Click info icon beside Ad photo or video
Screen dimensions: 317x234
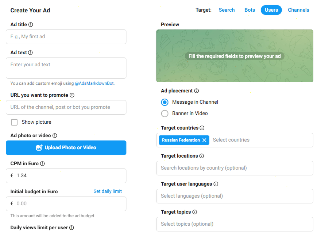tap(55, 136)
